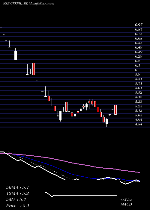Select the 5.42 price axis label
Viewport: 150px width, 210px height.
tap(139, 97)
